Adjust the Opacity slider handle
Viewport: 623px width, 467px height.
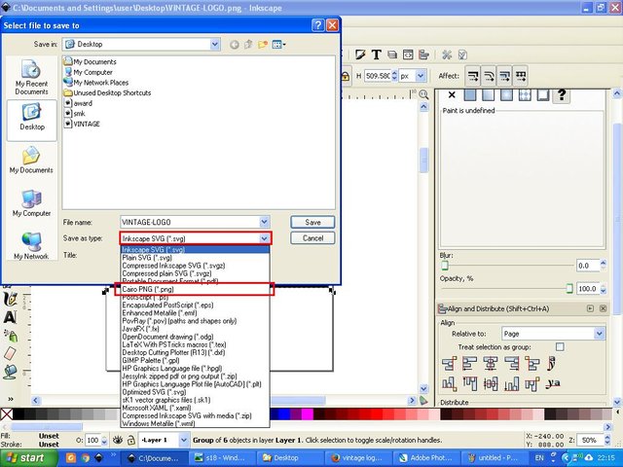[x=568, y=288]
